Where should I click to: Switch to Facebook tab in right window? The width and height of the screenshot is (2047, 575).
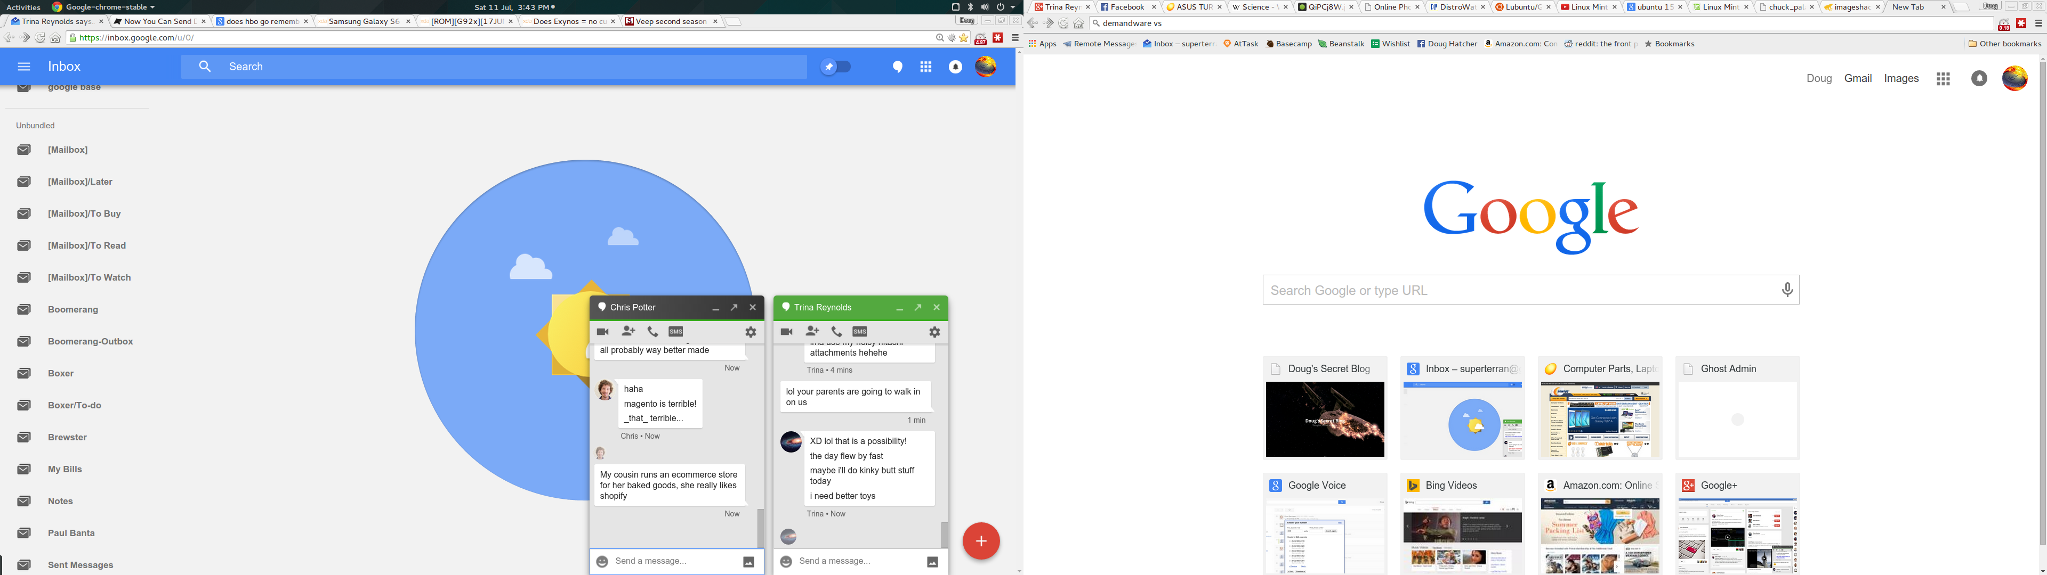point(1127,7)
